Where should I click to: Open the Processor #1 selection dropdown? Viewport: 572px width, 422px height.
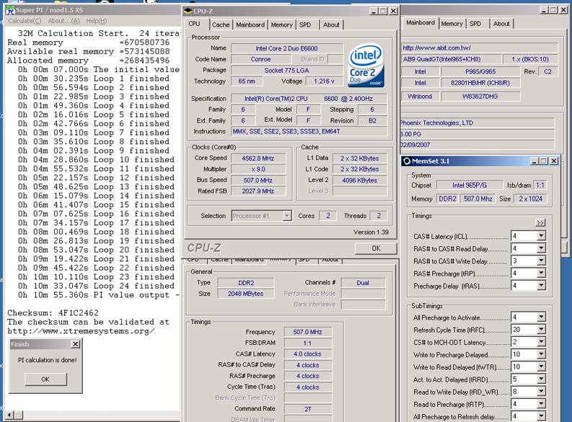point(287,216)
